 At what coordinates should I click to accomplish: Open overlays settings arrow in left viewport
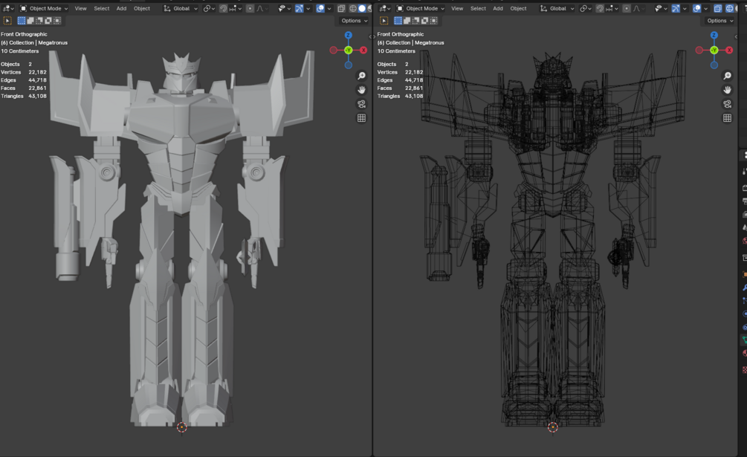tap(329, 9)
